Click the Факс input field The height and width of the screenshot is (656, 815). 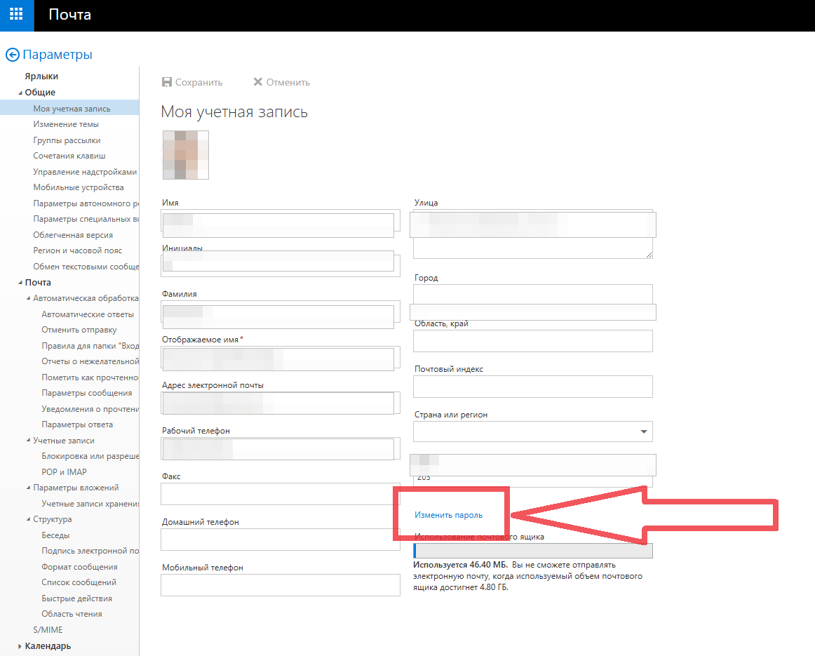[x=281, y=494]
